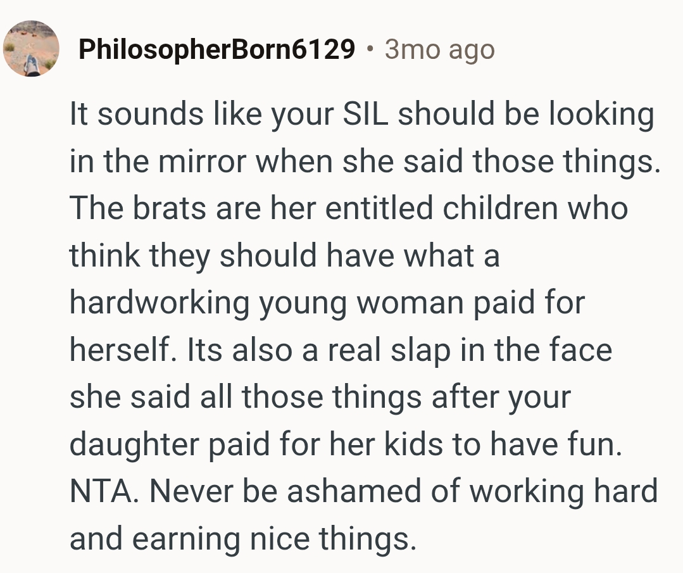The width and height of the screenshot is (683, 573).
Task: Click the line 'The brats are her entitled children'
Action: [x=348, y=208]
